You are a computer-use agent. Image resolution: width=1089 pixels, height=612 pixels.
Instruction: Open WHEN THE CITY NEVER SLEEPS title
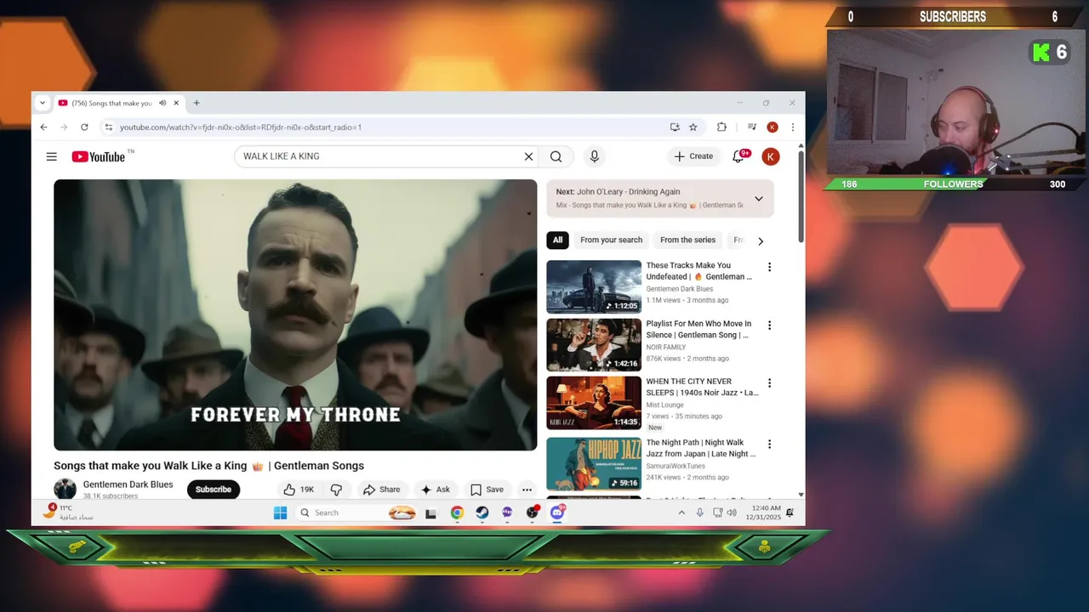[702, 387]
